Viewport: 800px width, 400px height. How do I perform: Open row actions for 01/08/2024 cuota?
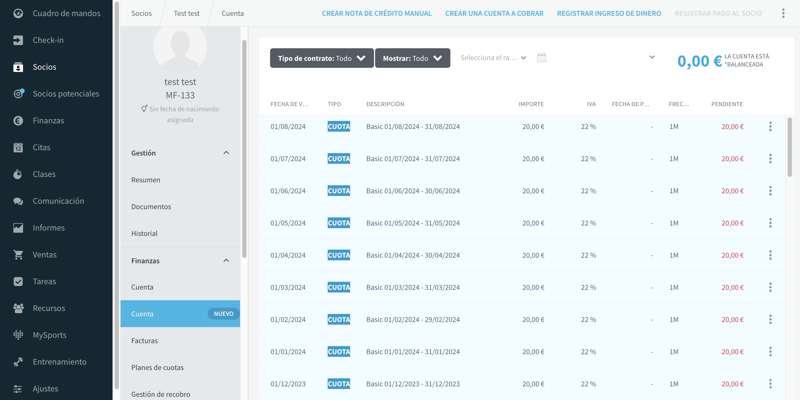771,127
